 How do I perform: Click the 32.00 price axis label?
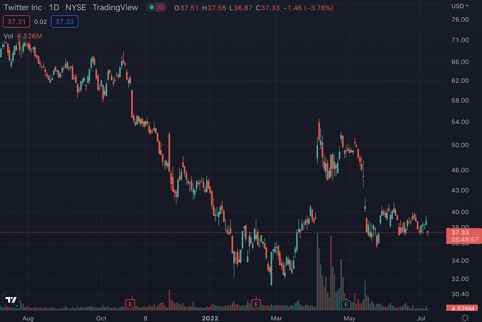(x=460, y=279)
